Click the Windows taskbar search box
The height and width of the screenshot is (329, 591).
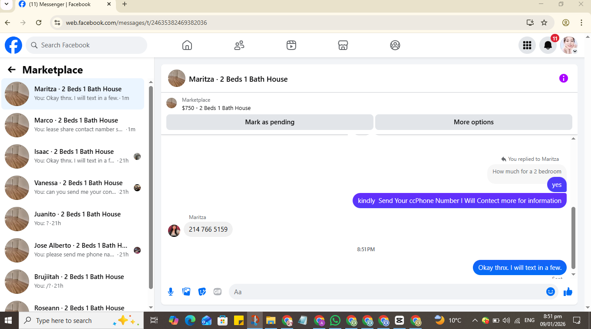[x=80, y=320]
